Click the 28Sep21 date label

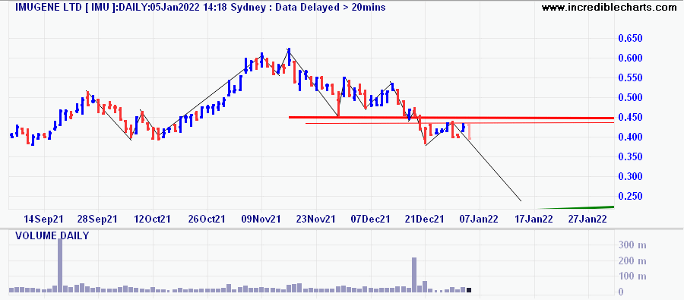[x=98, y=219]
